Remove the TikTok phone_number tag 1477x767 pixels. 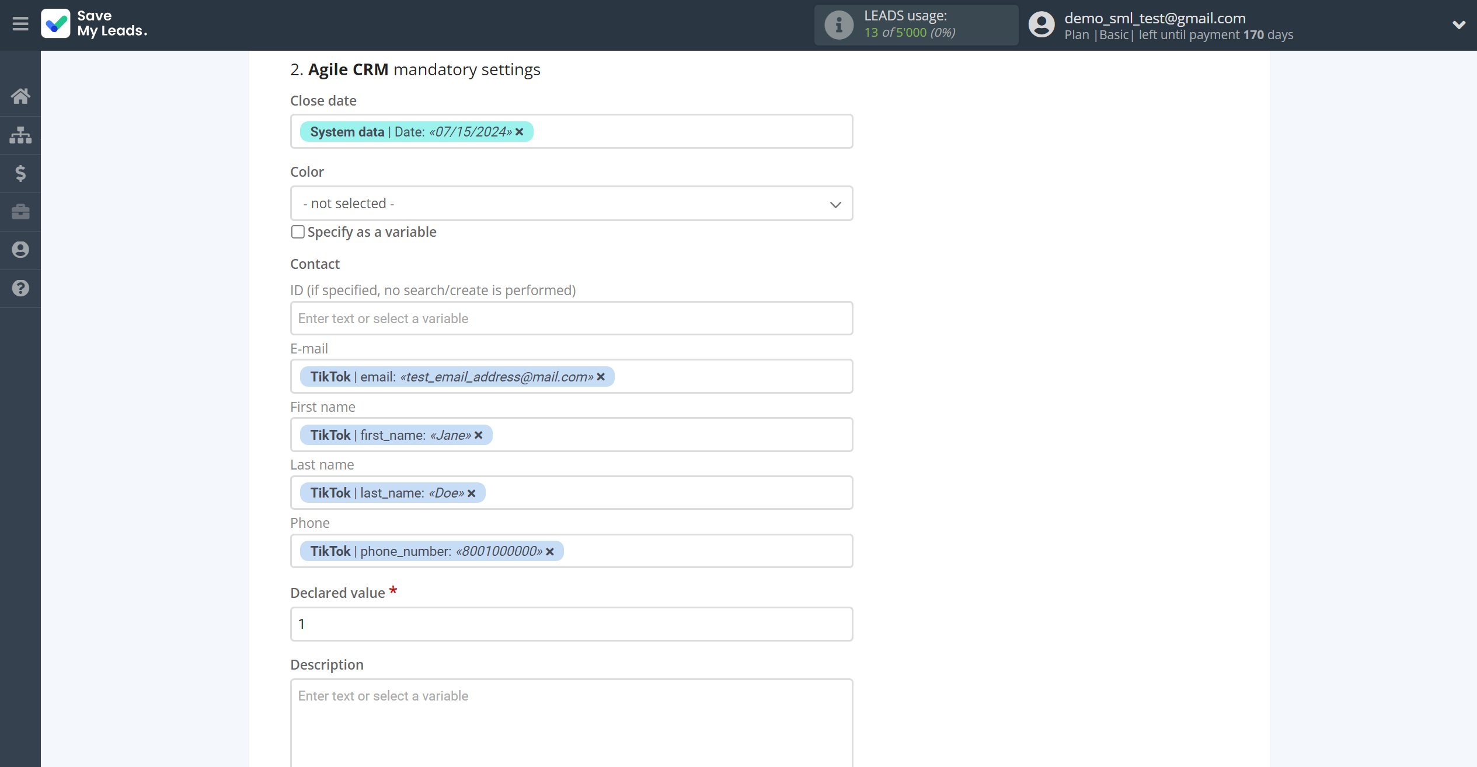(x=550, y=552)
